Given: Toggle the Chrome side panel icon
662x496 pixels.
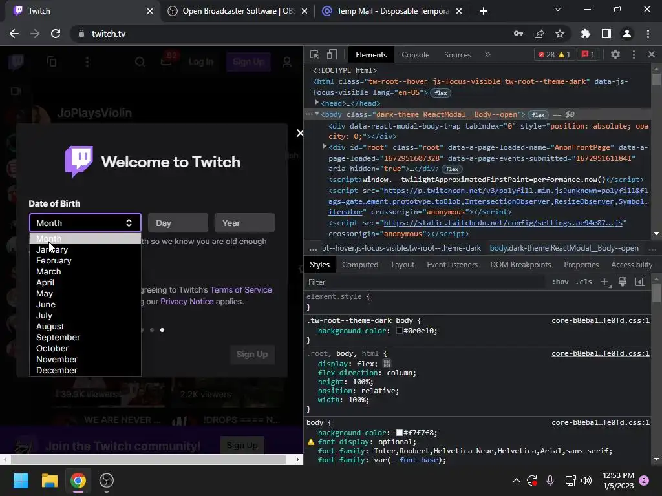Looking at the screenshot, I should 606,34.
